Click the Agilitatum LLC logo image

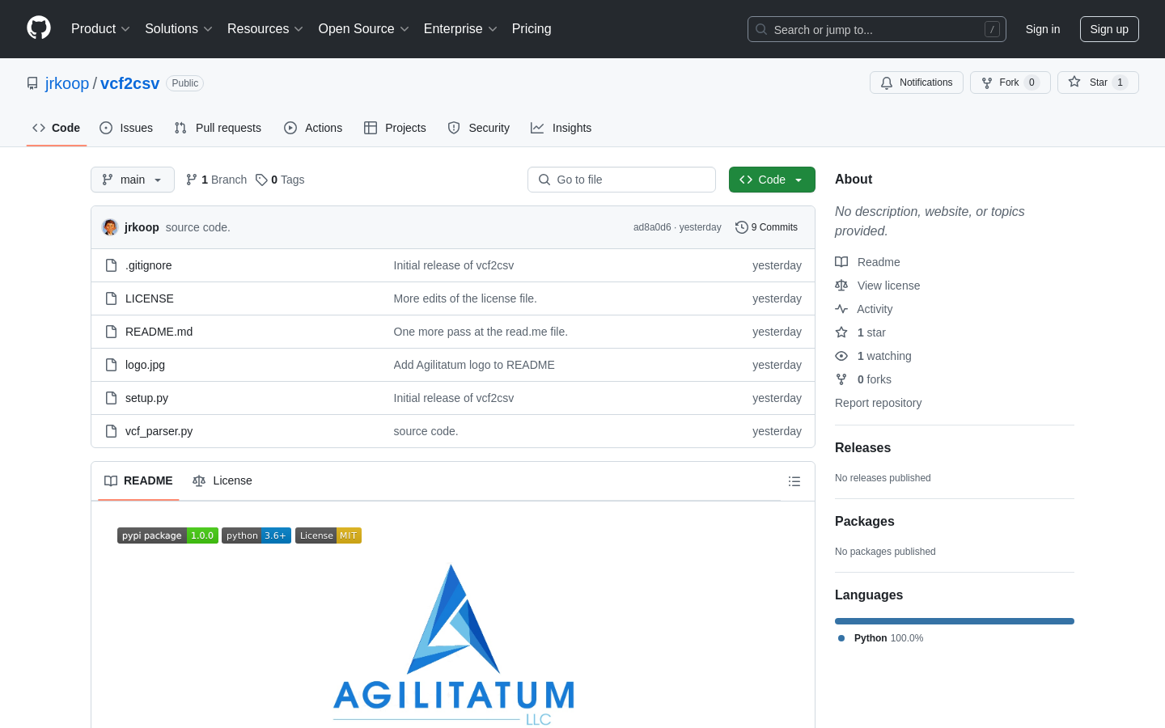click(453, 645)
